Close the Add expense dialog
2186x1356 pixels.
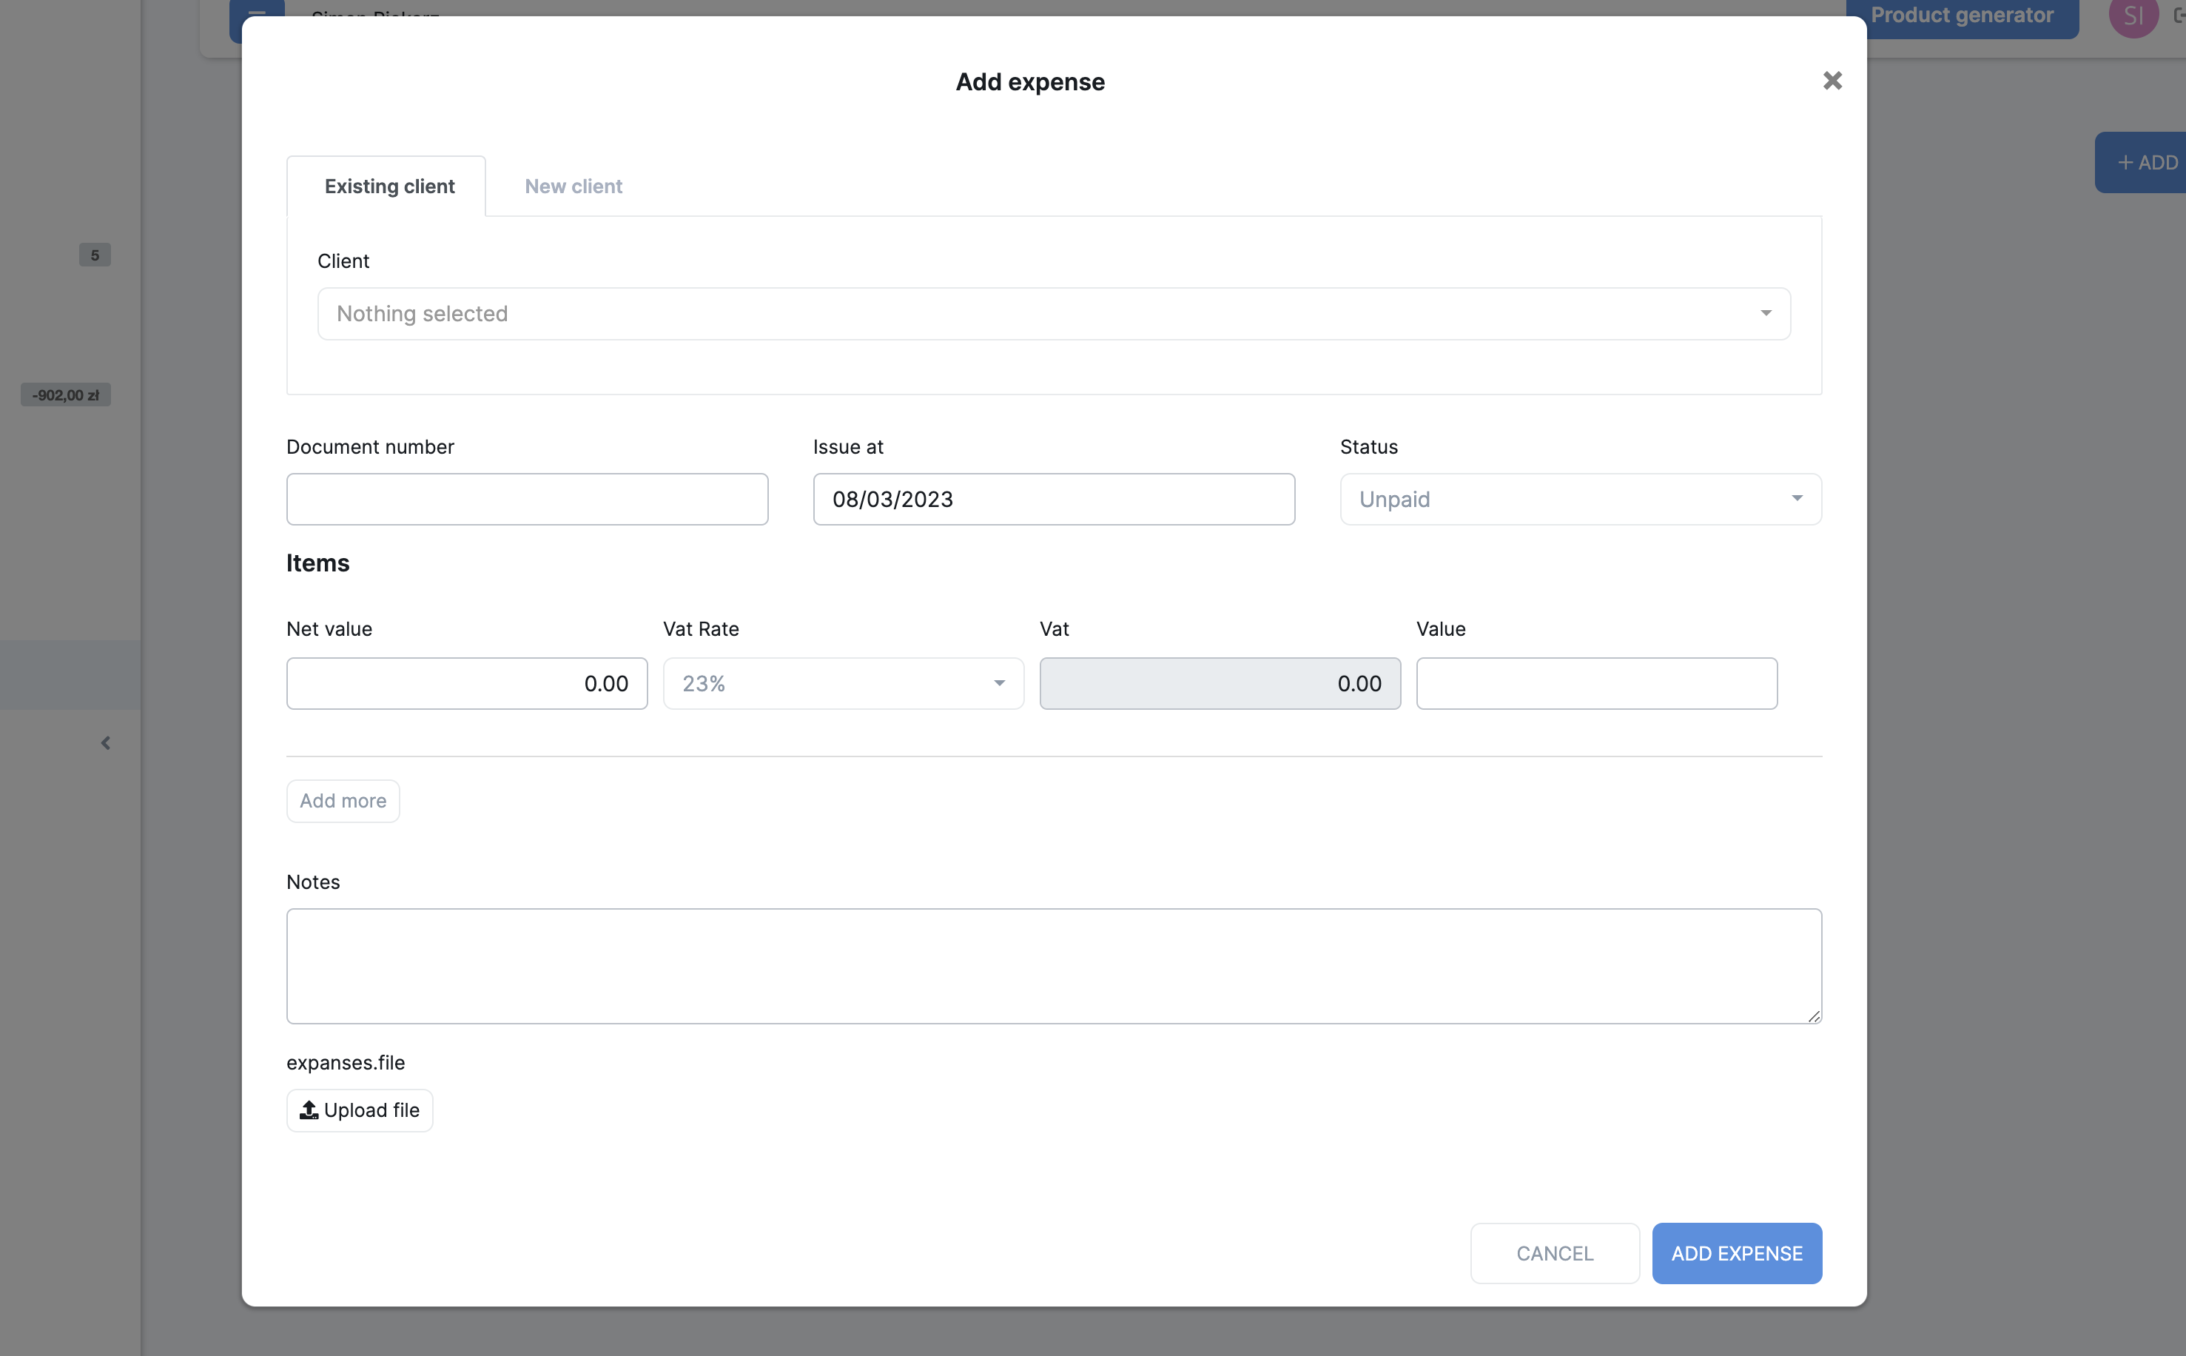(x=1832, y=81)
